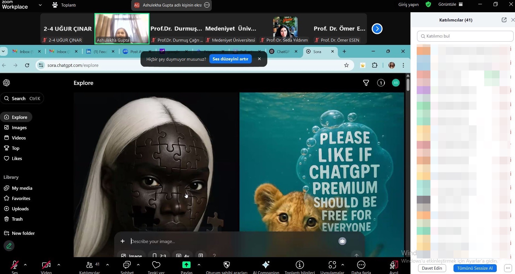The image size is (515, 274).
Task: Open Uploads in library
Action: click(x=16, y=209)
